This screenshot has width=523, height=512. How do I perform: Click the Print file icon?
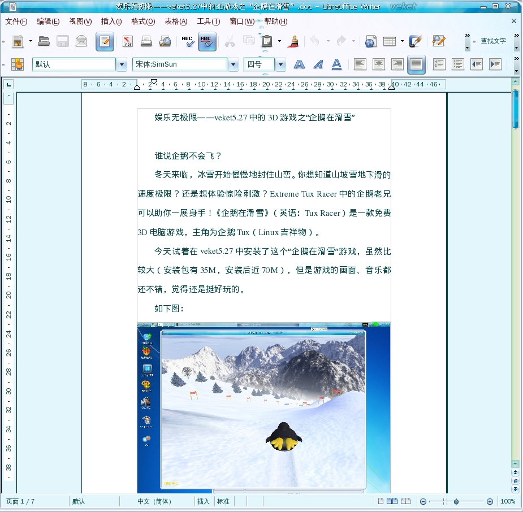click(x=146, y=41)
